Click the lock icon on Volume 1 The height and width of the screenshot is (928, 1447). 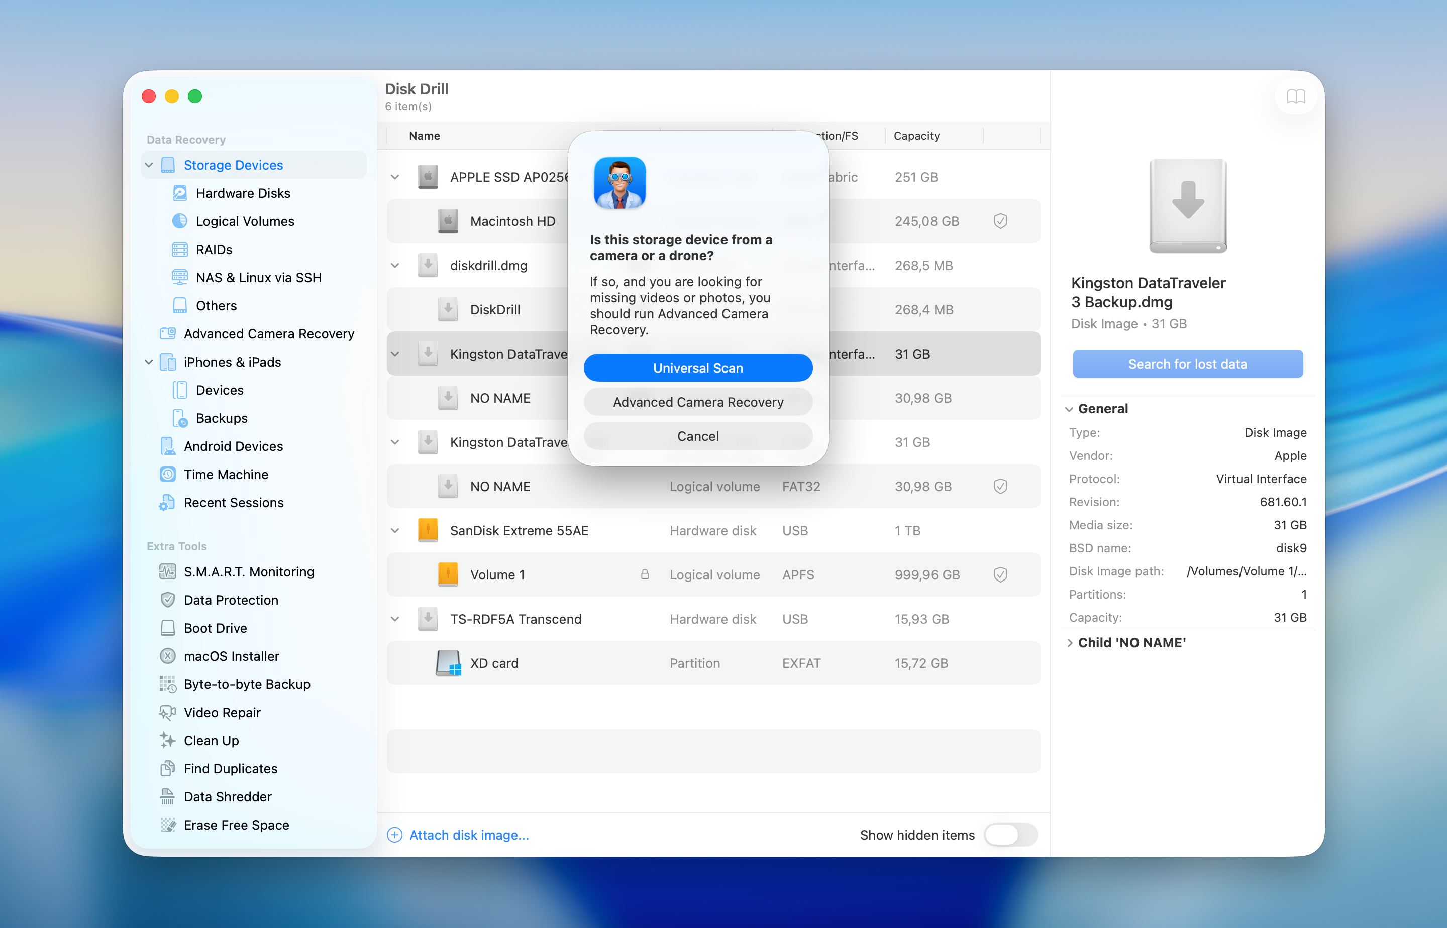(645, 574)
